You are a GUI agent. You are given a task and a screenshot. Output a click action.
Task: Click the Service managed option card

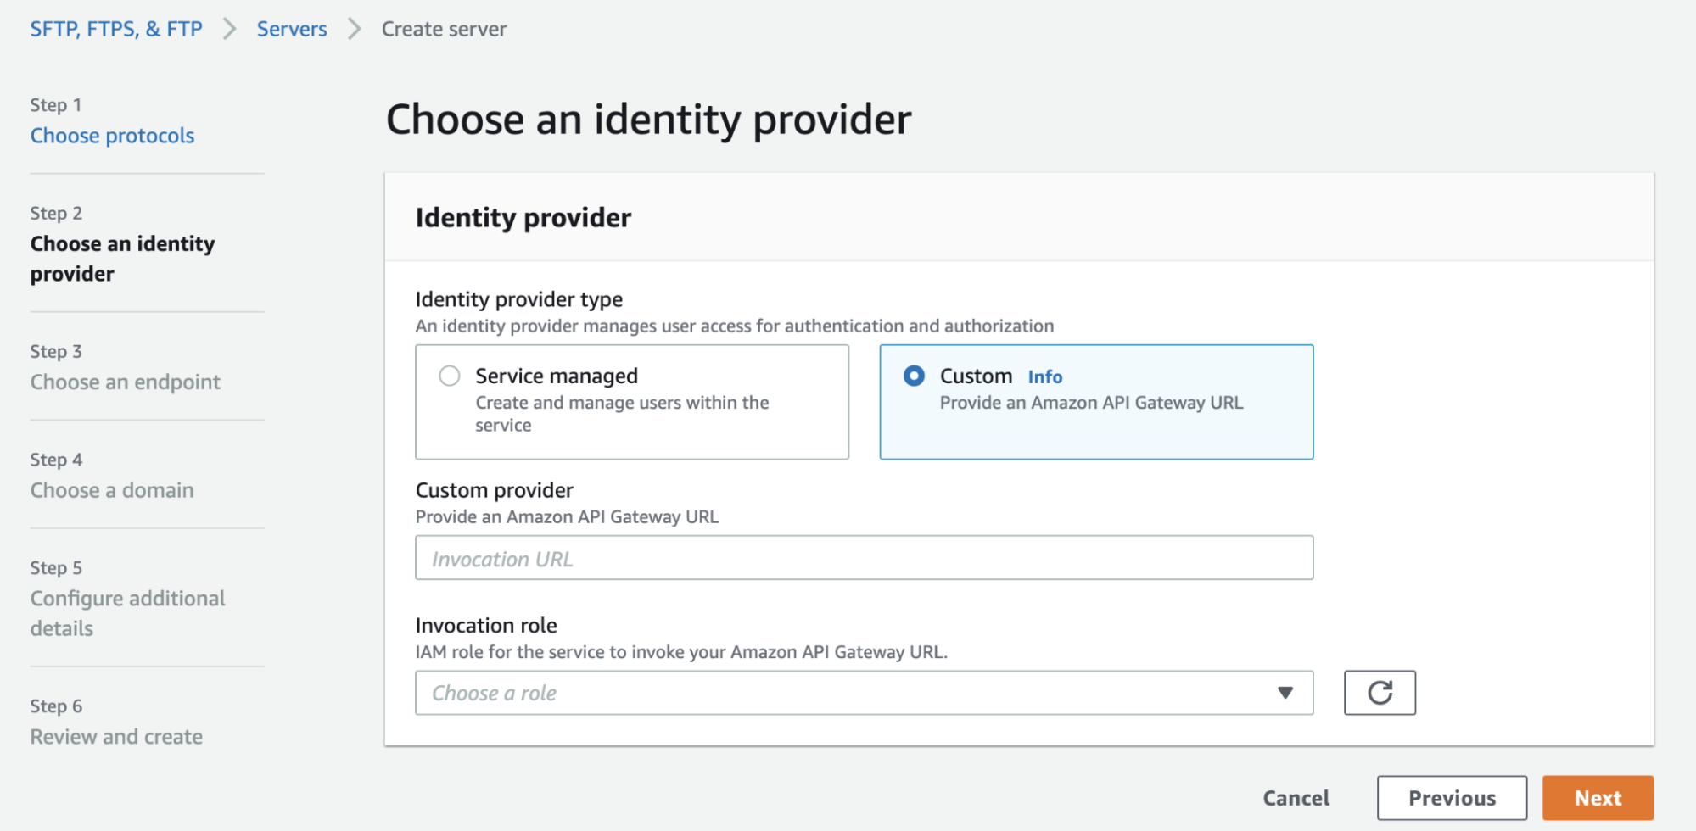pyautogui.click(x=631, y=402)
